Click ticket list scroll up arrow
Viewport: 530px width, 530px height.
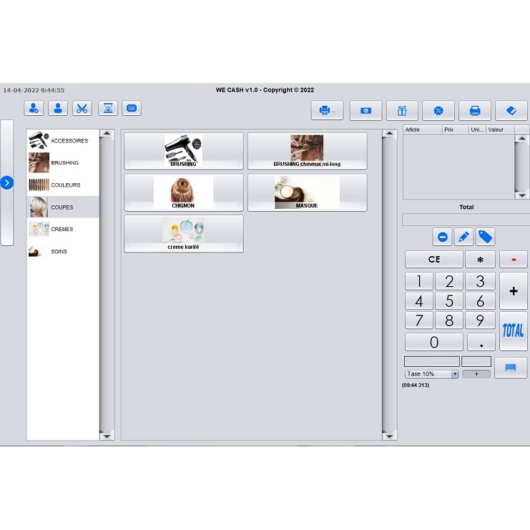pos(522,138)
